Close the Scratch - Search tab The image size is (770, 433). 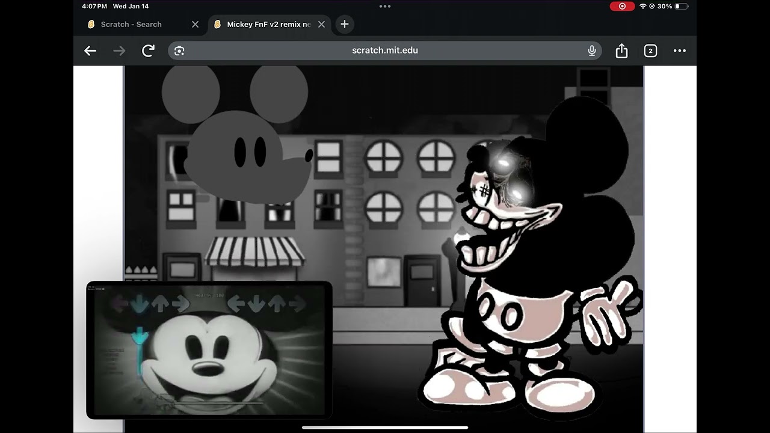tap(195, 25)
